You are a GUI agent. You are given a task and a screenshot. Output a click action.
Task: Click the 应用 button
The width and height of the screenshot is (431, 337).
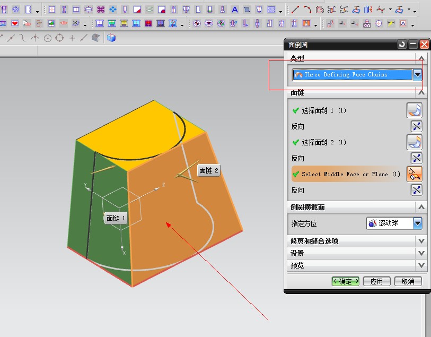pyautogui.click(x=376, y=281)
